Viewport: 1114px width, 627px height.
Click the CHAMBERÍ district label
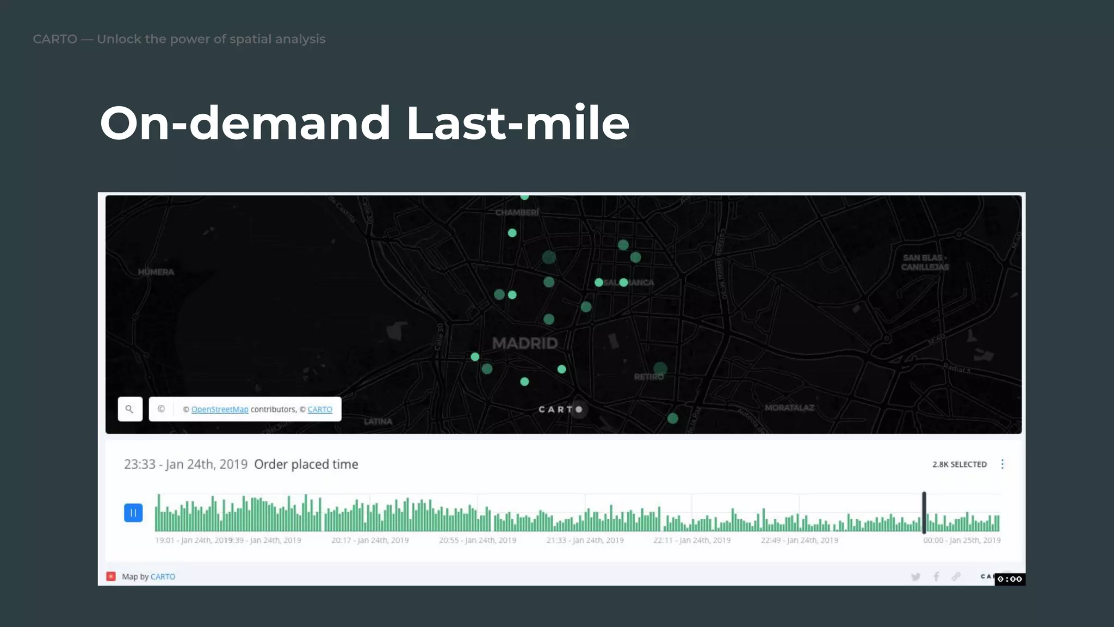[x=517, y=212]
